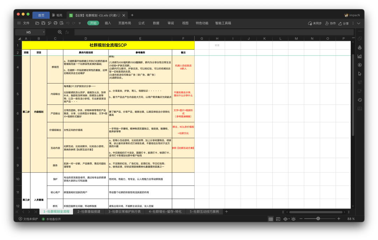Image resolution: width=378 pixels, height=240 pixels.
Task: Click the zoom out minus button
Action: coord(301,219)
